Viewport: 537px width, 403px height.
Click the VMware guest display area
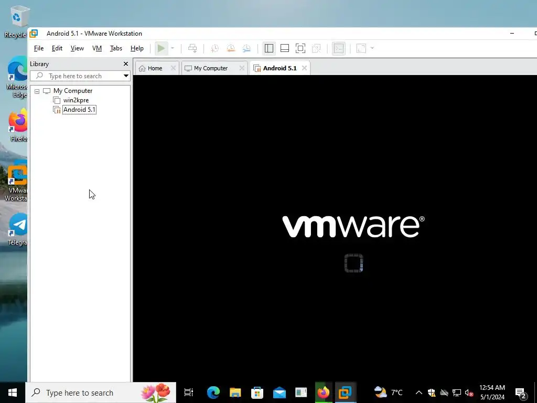coord(335,228)
